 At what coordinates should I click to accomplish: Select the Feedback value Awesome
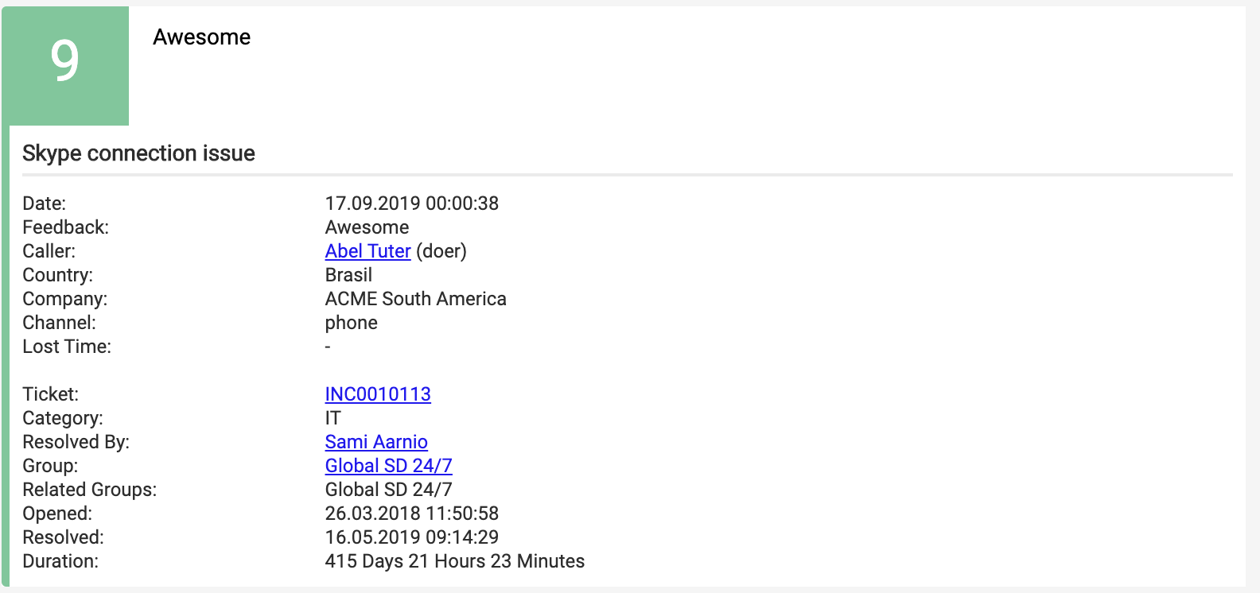pos(367,227)
